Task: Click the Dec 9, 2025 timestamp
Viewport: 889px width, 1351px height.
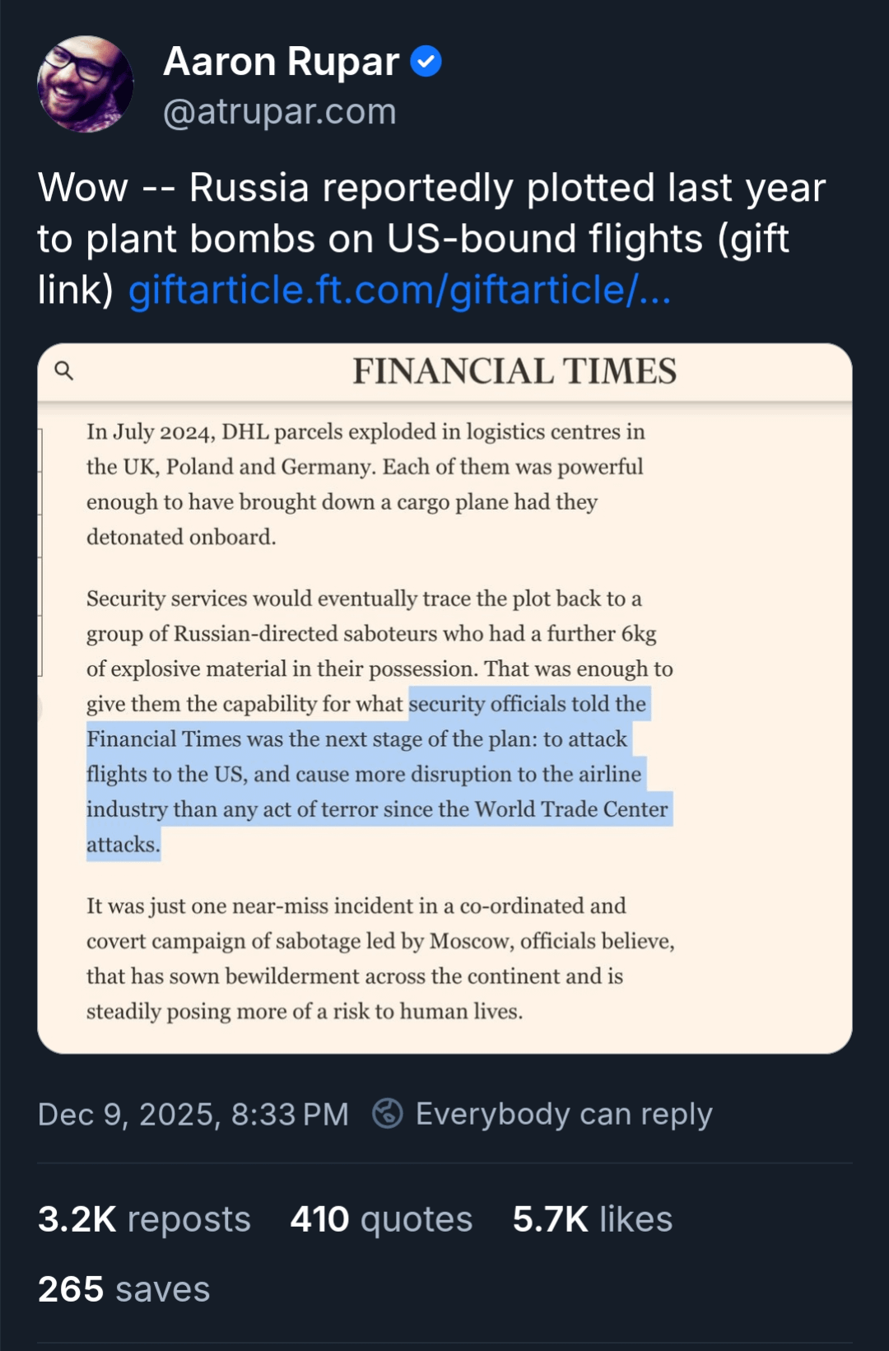Action: click(x=193, y=1114)
